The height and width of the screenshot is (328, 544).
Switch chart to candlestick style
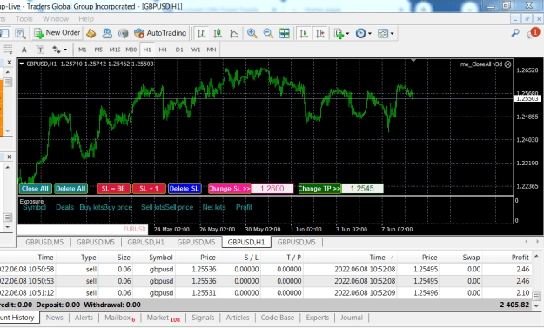218,33
